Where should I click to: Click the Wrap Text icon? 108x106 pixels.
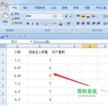[104, 16]
